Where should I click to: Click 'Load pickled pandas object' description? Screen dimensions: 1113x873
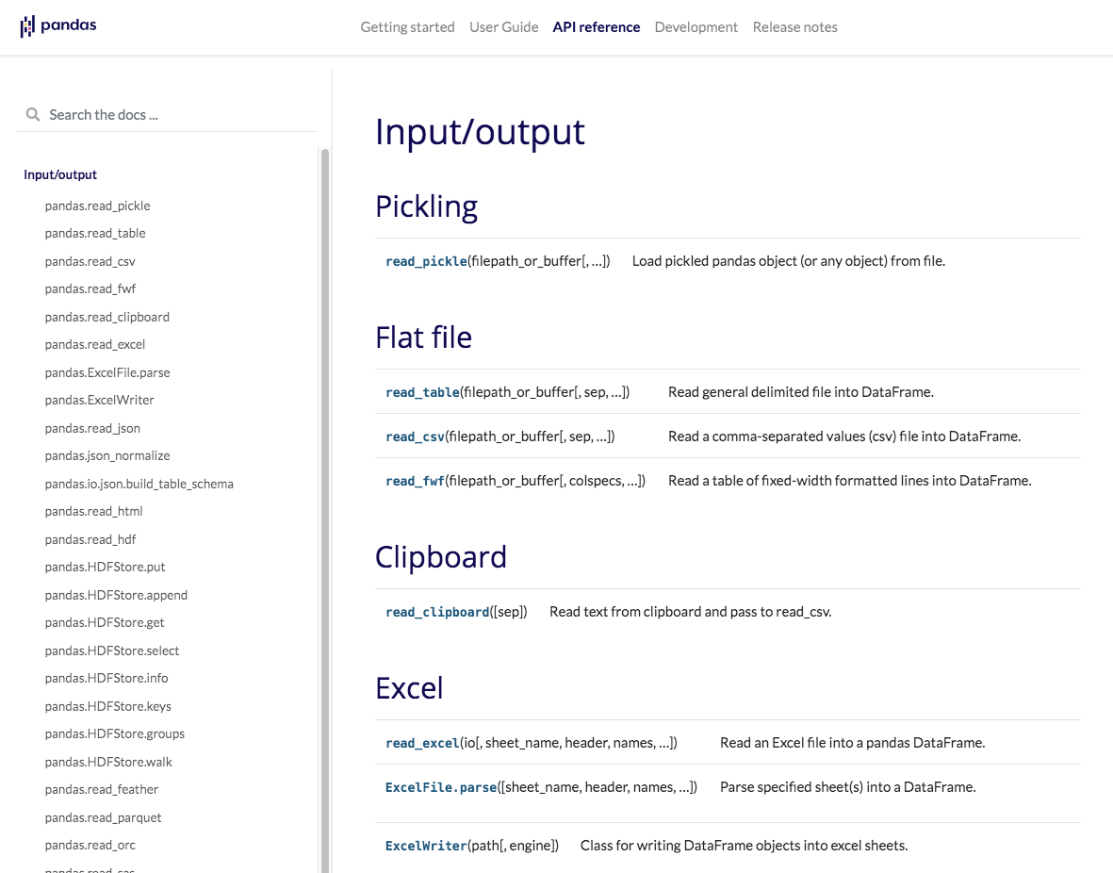tap(789, 261)
